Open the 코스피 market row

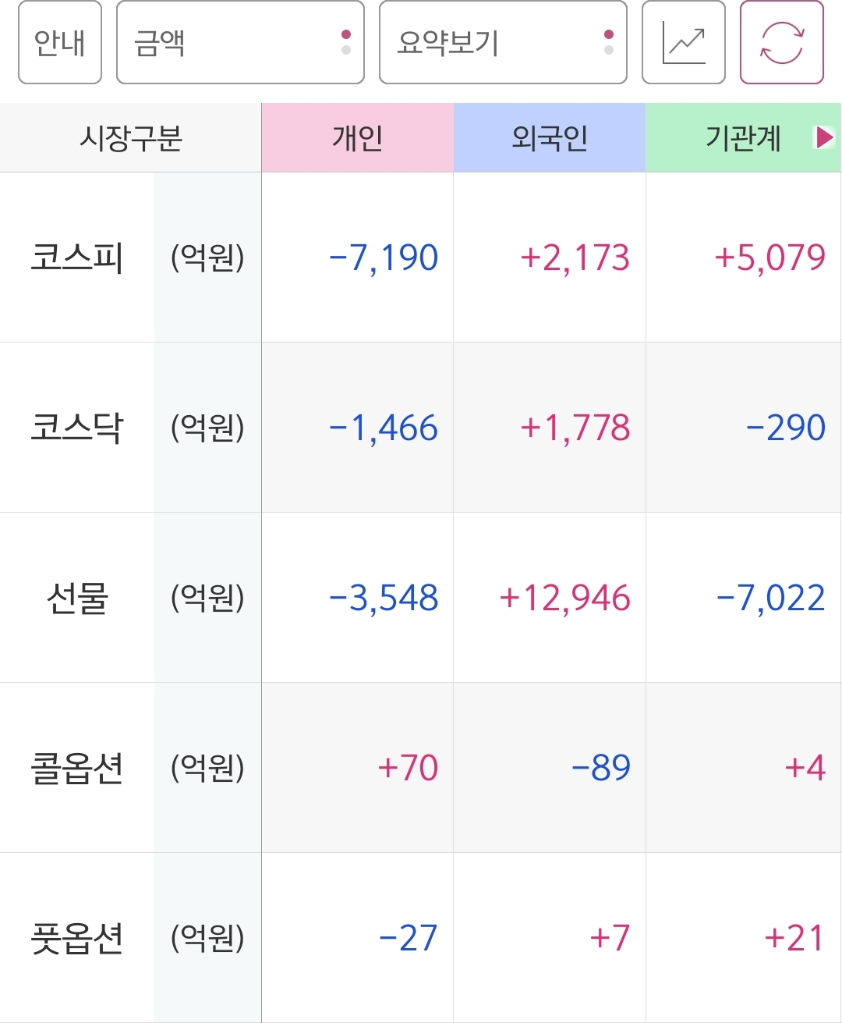click(421, 257)
